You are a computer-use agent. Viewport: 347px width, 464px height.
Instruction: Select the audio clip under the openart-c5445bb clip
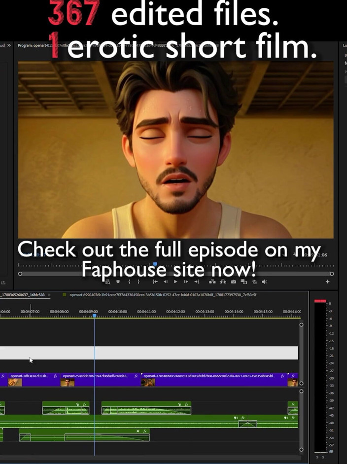click(x=66, y=408)
